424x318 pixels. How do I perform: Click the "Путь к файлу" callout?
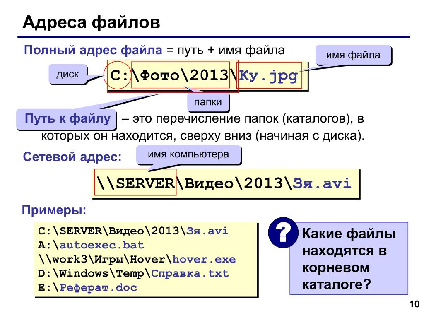pos(67,119)
